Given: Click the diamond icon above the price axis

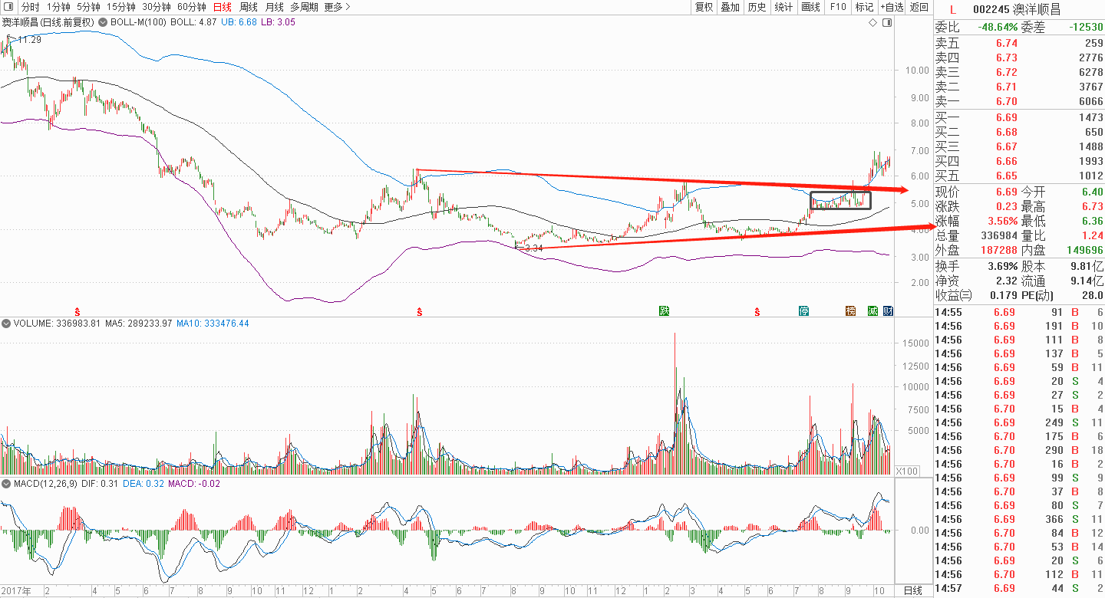Looking at the screenshot, I should click(872, 23).
